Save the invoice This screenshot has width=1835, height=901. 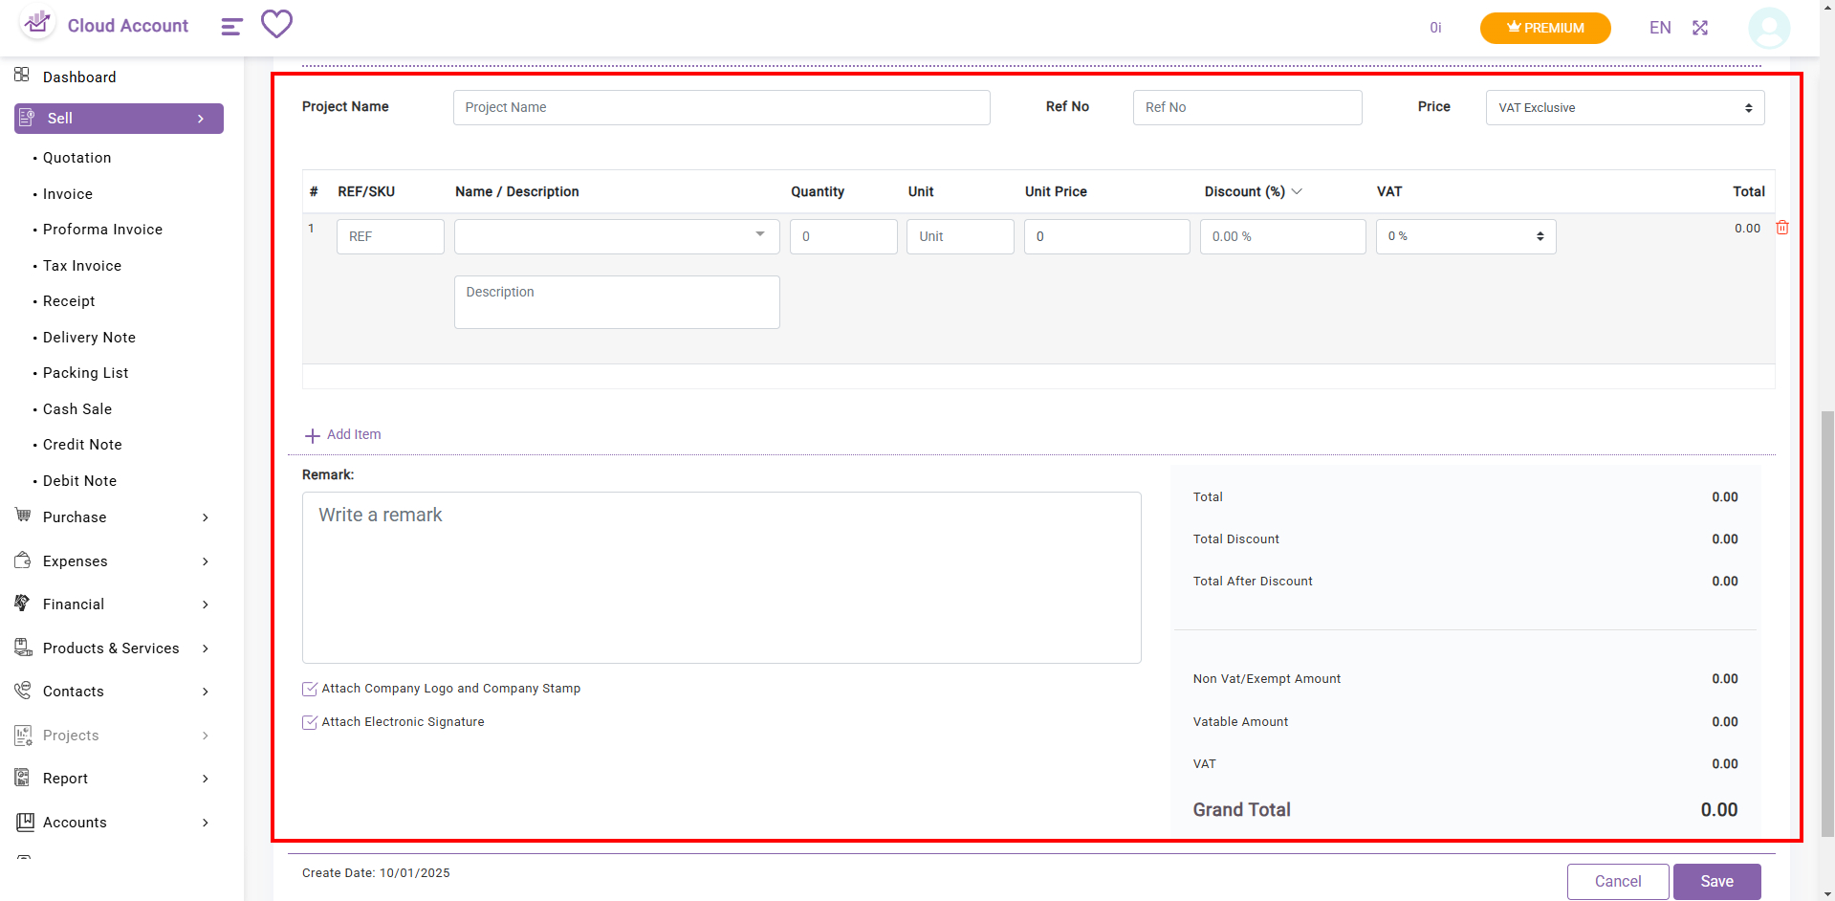pos(1716,881)
